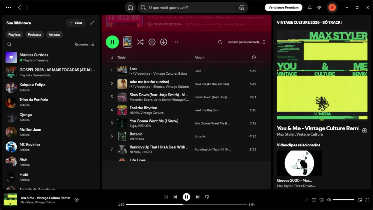This screenshot has height=210, width=373.
Task: Open the friends activity icon
Action: pyautogui.click(x=319, y=8)
